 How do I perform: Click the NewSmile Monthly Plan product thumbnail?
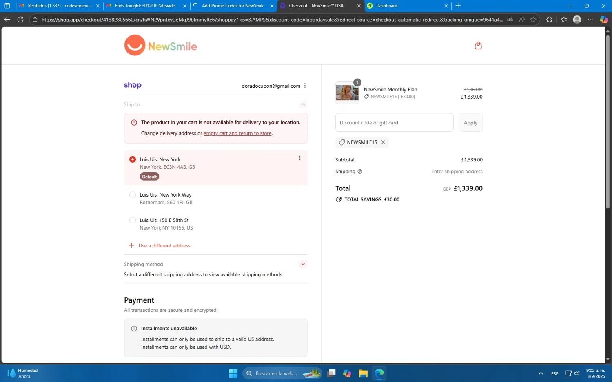pyautogui.click(x=347, y=93)
